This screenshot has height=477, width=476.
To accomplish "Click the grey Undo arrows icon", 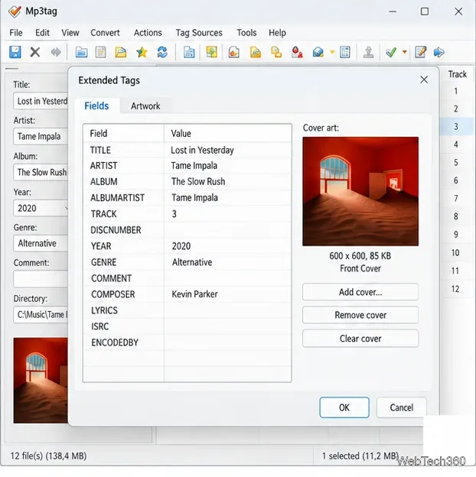I will (56, 52).
